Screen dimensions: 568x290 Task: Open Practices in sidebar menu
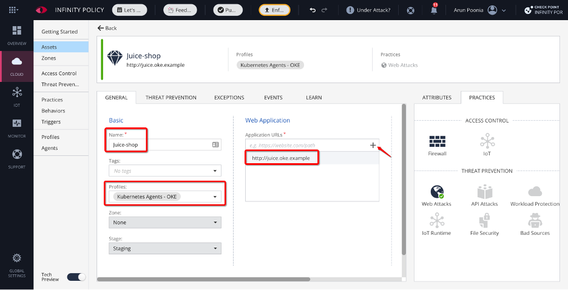52,99
